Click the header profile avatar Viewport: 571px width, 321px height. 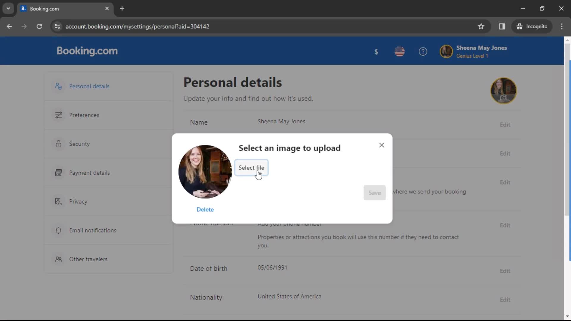[x=446, y=52]
